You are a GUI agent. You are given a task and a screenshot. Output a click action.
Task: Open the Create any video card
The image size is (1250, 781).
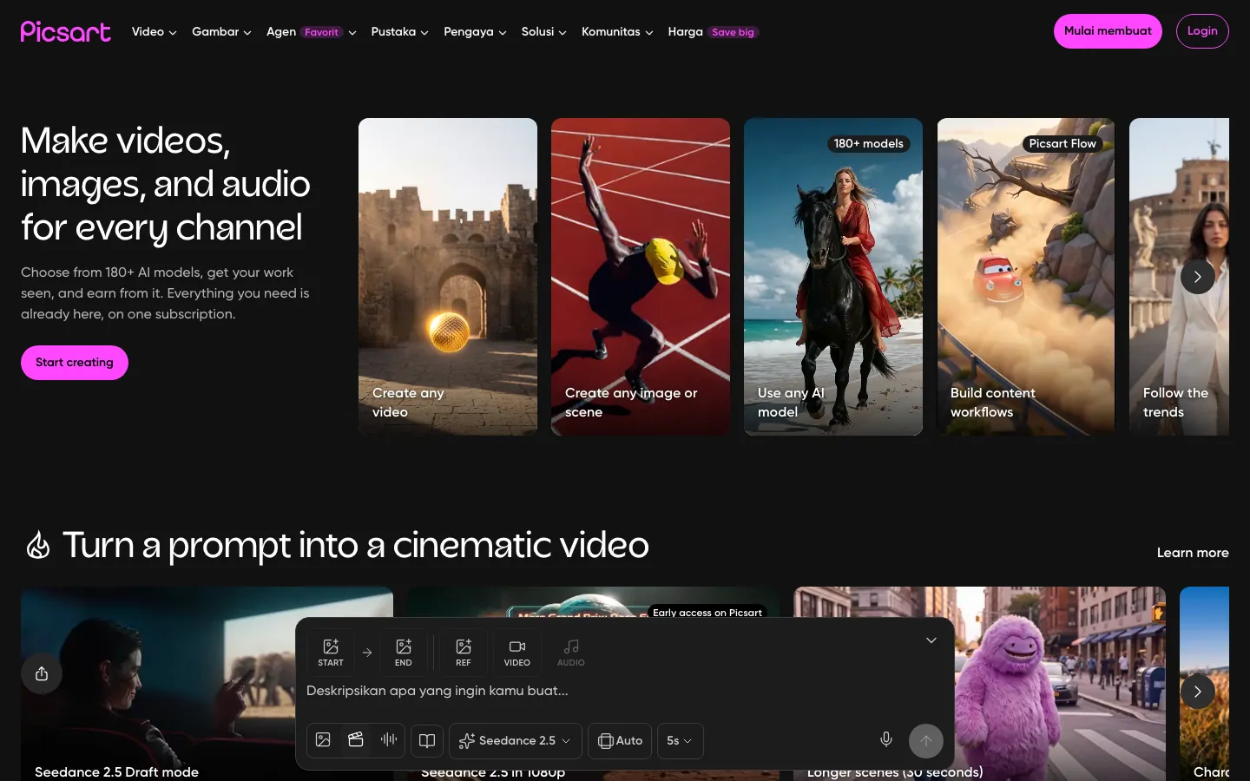coord(448,277)
